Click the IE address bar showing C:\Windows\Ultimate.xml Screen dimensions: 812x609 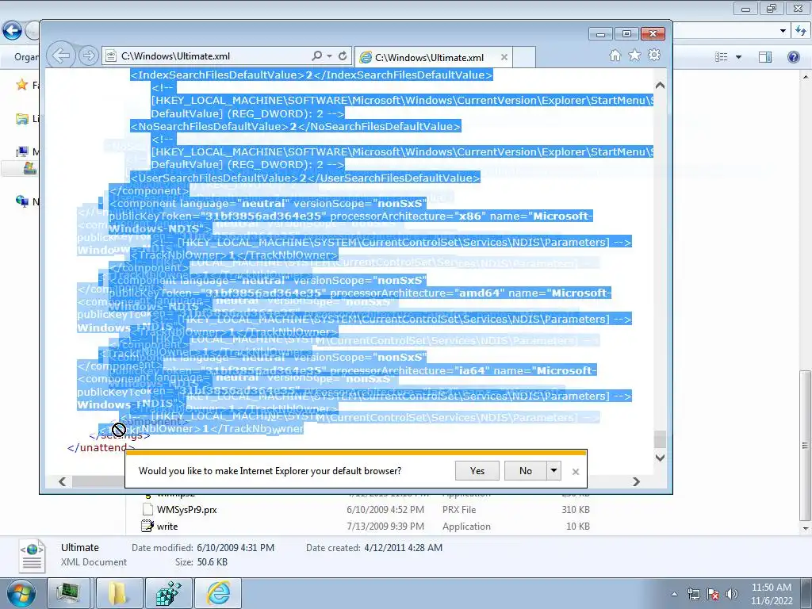[x=206, y=56]
